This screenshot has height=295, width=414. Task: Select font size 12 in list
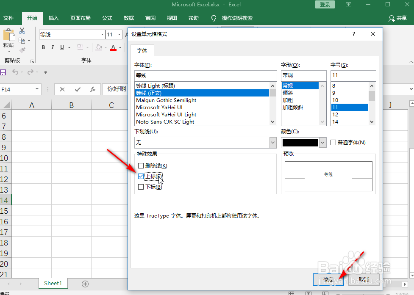pyautogui.click(x=350, y=115)
